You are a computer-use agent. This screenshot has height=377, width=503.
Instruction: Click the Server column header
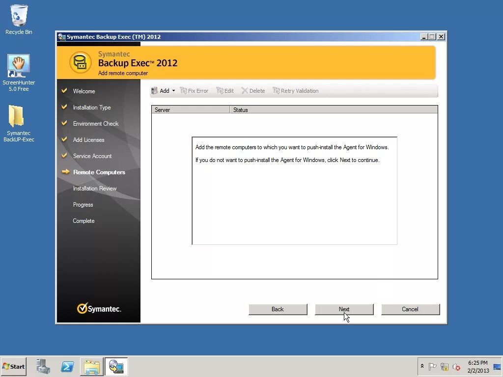pos(191,109)
